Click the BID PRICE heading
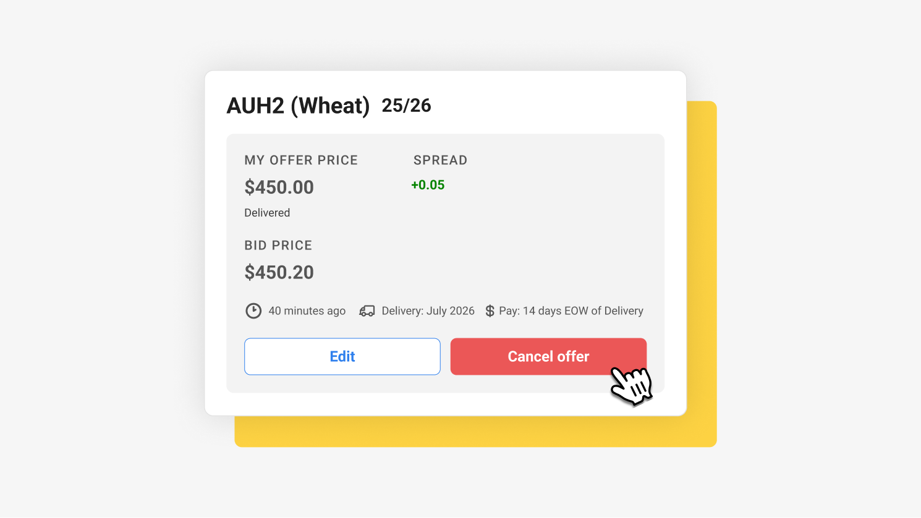Viewport: 921px width, 518px height. click(278, 245)
